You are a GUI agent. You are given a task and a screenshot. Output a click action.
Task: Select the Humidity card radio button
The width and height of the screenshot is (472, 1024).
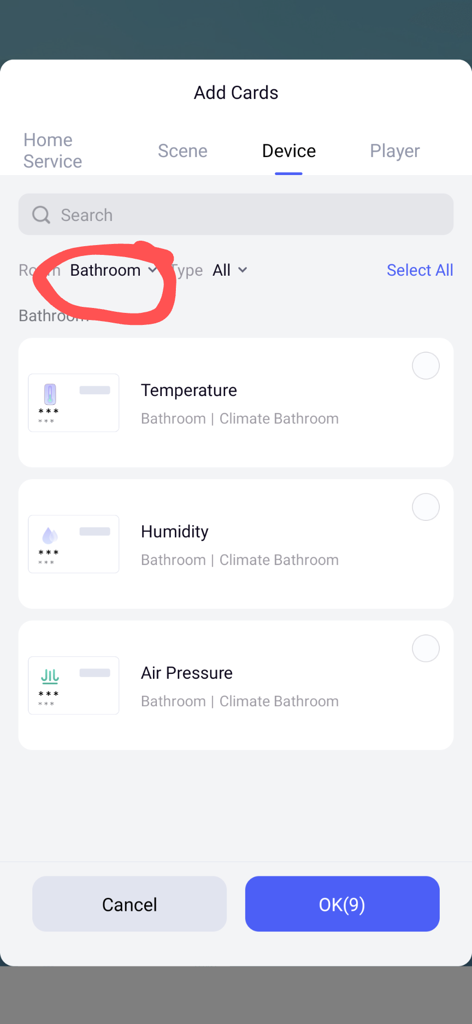(x=426, y=507)
